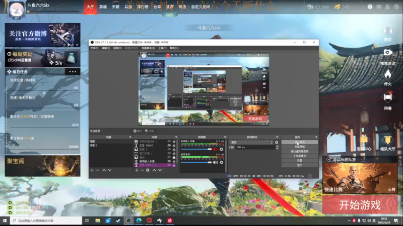Mute the 桌面音频 speaker icon
Screen dimensions: 403x226
215,162
